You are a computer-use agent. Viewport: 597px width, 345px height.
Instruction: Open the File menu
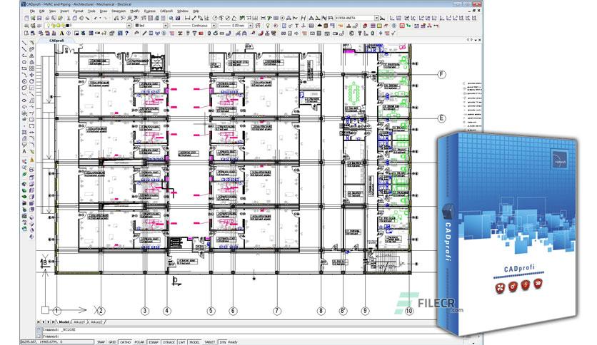[32, 11]
